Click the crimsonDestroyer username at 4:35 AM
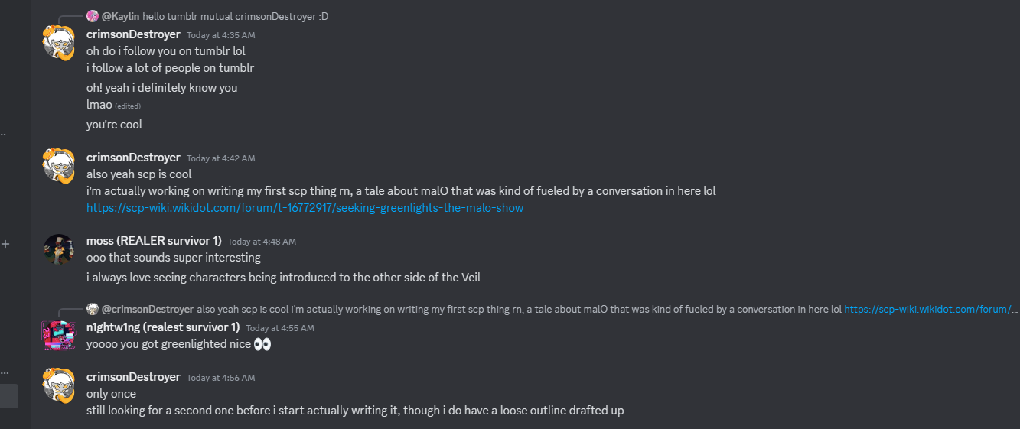1020x429 pixels. [133, 34]
